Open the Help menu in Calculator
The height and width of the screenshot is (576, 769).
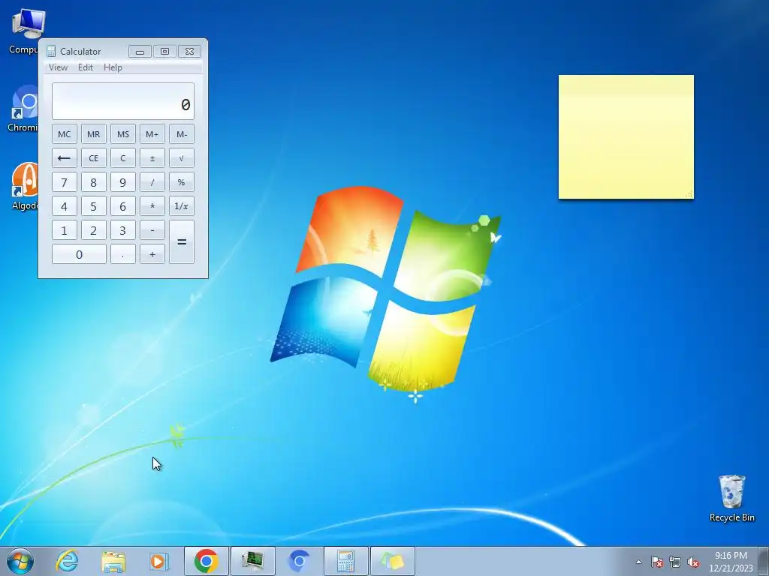click(113, 67)
